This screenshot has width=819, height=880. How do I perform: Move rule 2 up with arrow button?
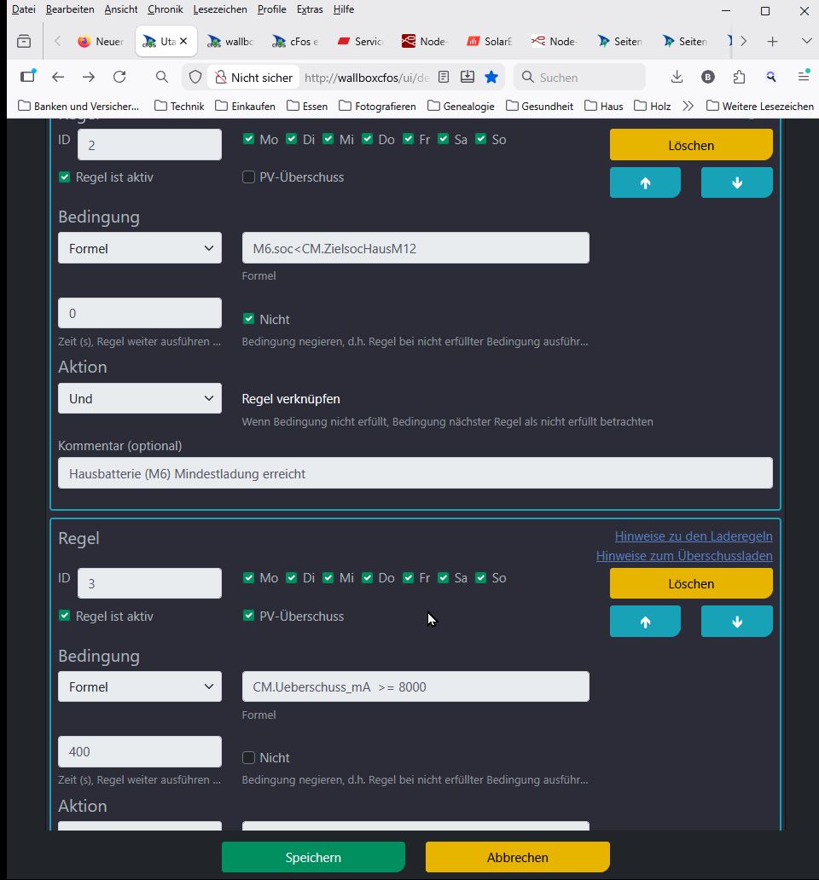(645, 182)
